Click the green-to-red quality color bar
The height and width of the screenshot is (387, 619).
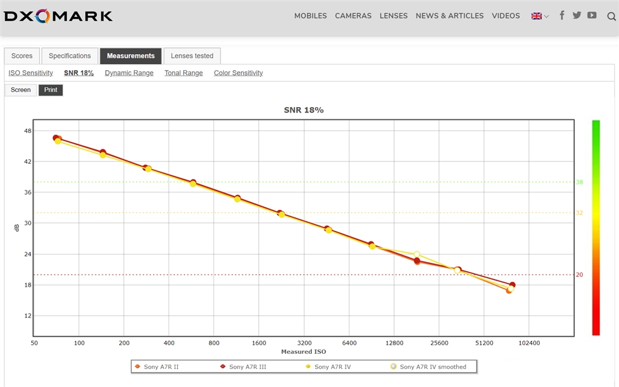[x=595, y=228]
